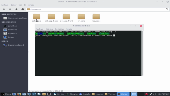
Task: Click the red recording tray icon
Action: pos(146,94)
